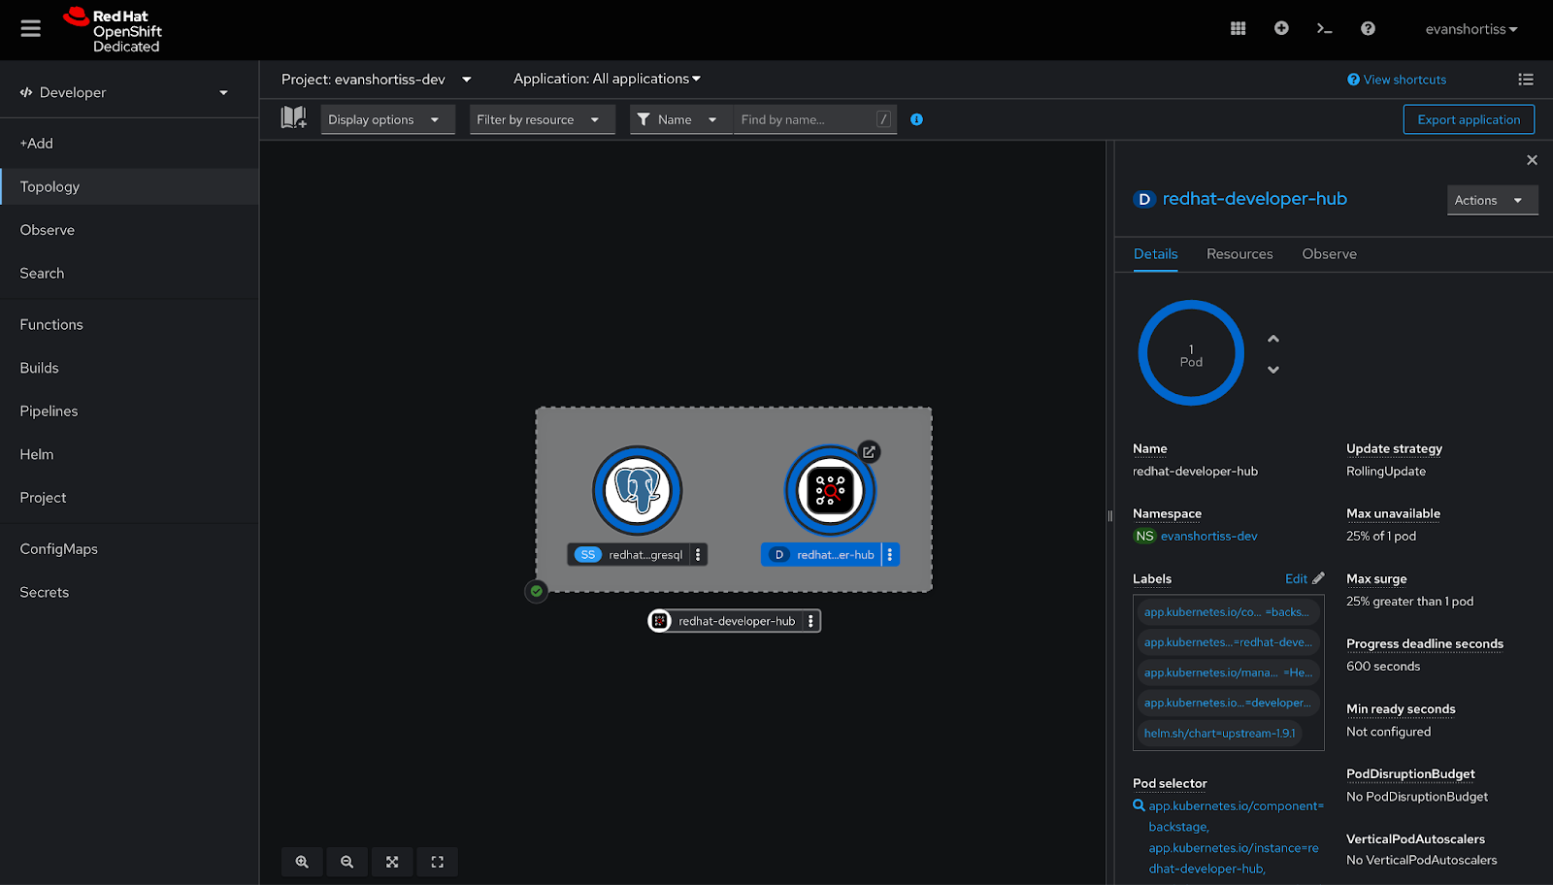Fit topology to screen
1553x885 pixels.
tap(392, 862)
